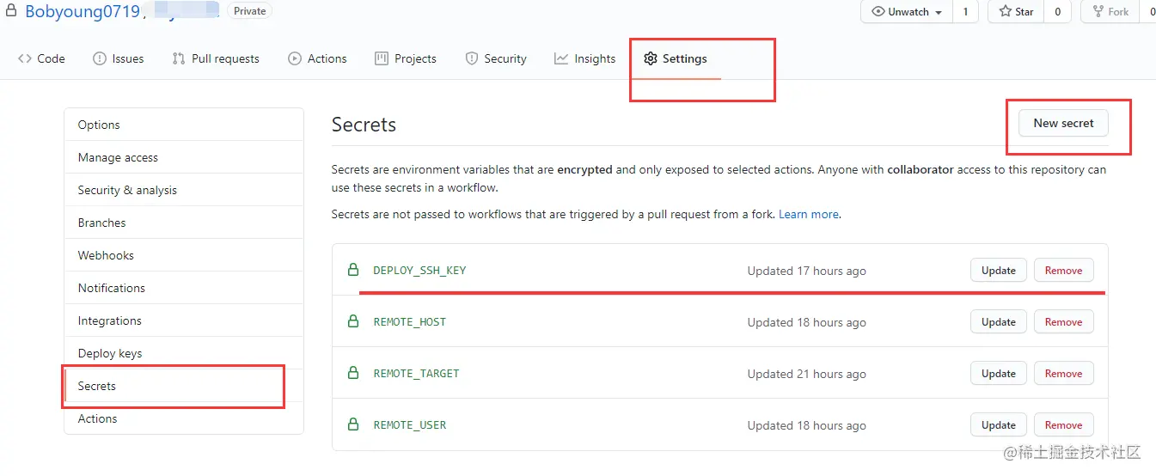The height and width of the screenshot is (476, 1156).
Task: Click the Settings gear icon
Action: (x=651, y=58)
